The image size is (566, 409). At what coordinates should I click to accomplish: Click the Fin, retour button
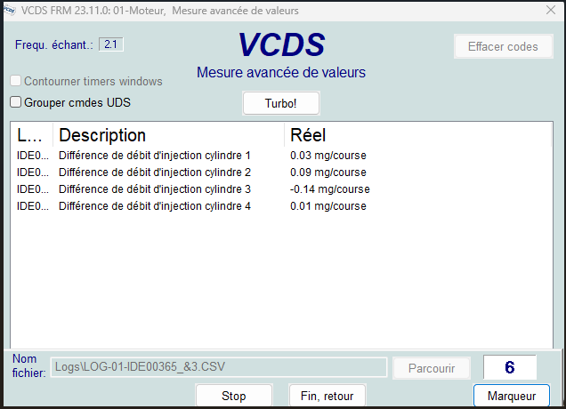[x=327, y=396]
